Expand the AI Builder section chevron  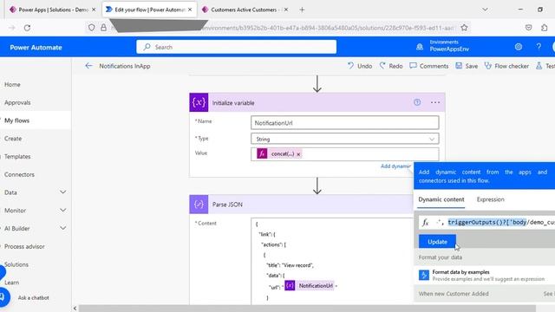click(x=62, y=229)
